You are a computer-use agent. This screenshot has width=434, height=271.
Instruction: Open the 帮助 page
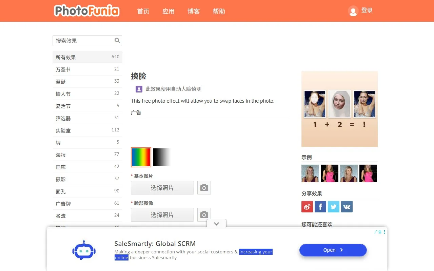click(x=219, y=11)
